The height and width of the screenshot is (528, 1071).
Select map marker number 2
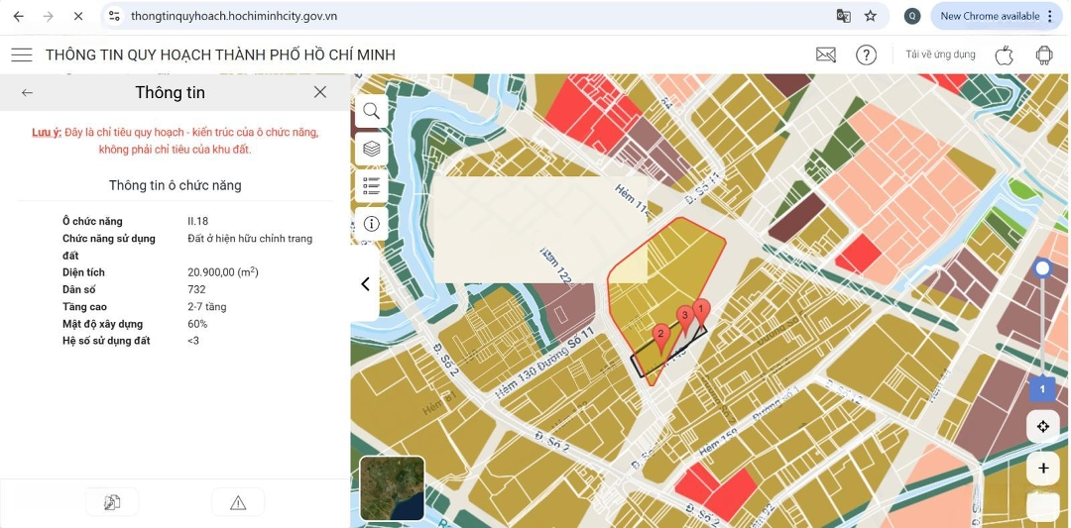coord(661,336)
